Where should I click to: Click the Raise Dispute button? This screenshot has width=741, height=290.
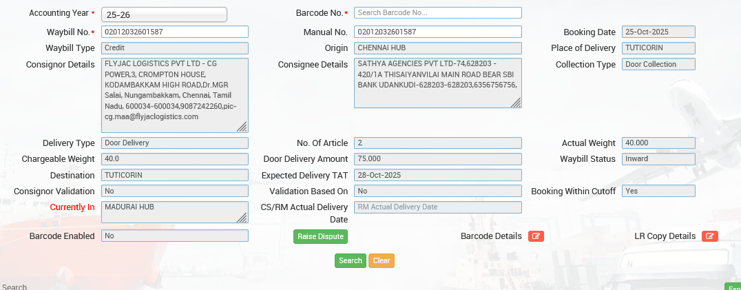320,236
